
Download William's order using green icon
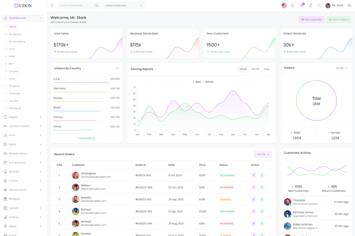click(262, 187)
